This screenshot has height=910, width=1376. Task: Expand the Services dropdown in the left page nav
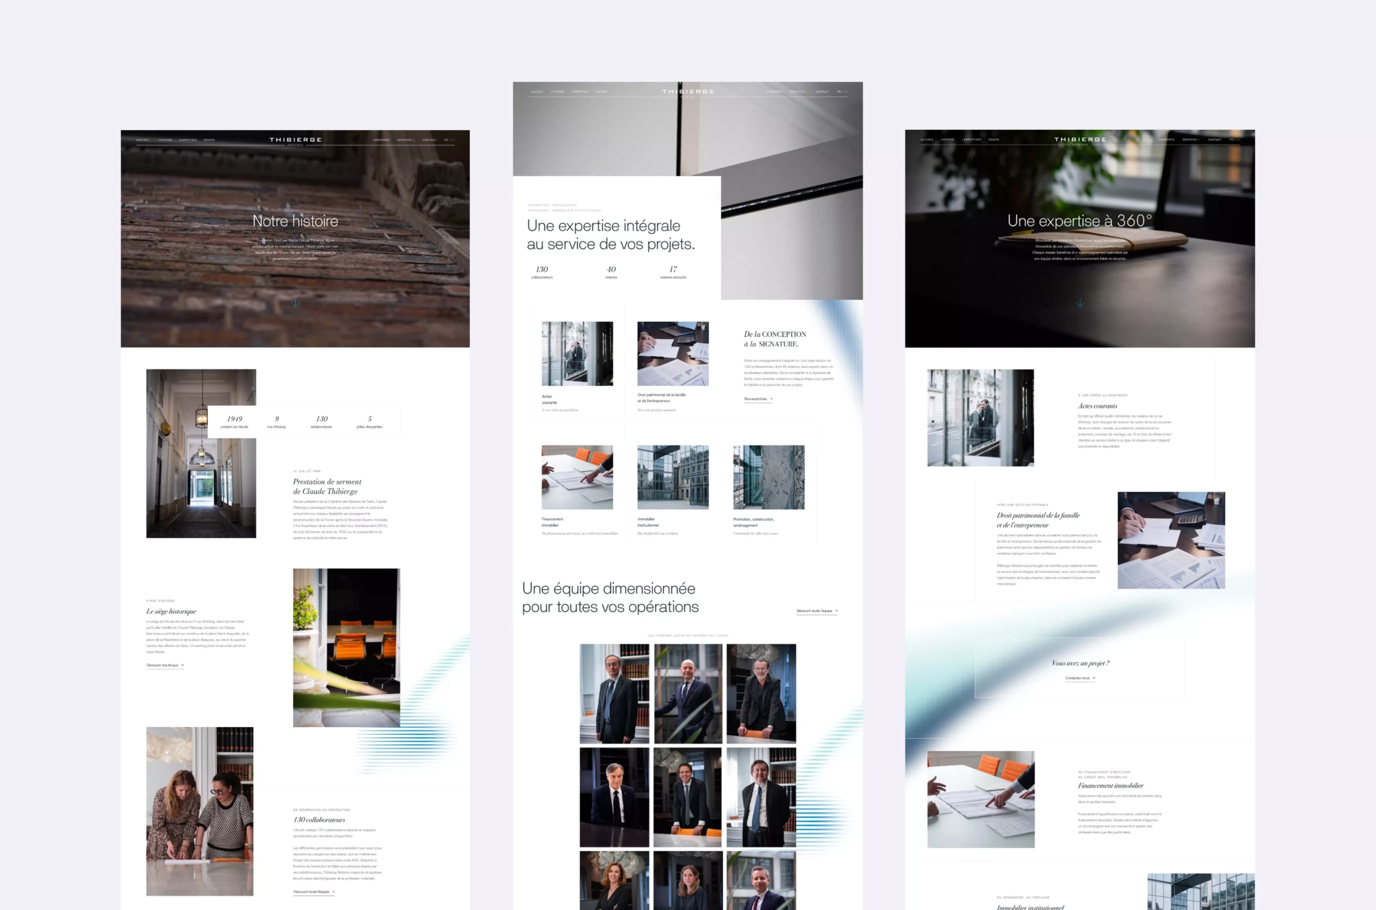click(x=406, y=140)
